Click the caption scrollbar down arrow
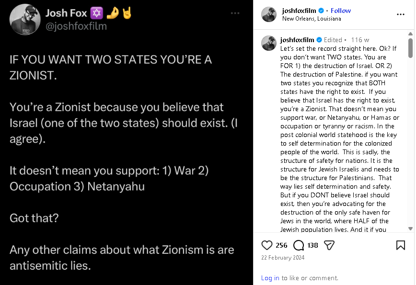Image resolution: width=416 pixels, height=285 pixels. tap(410, 228)
